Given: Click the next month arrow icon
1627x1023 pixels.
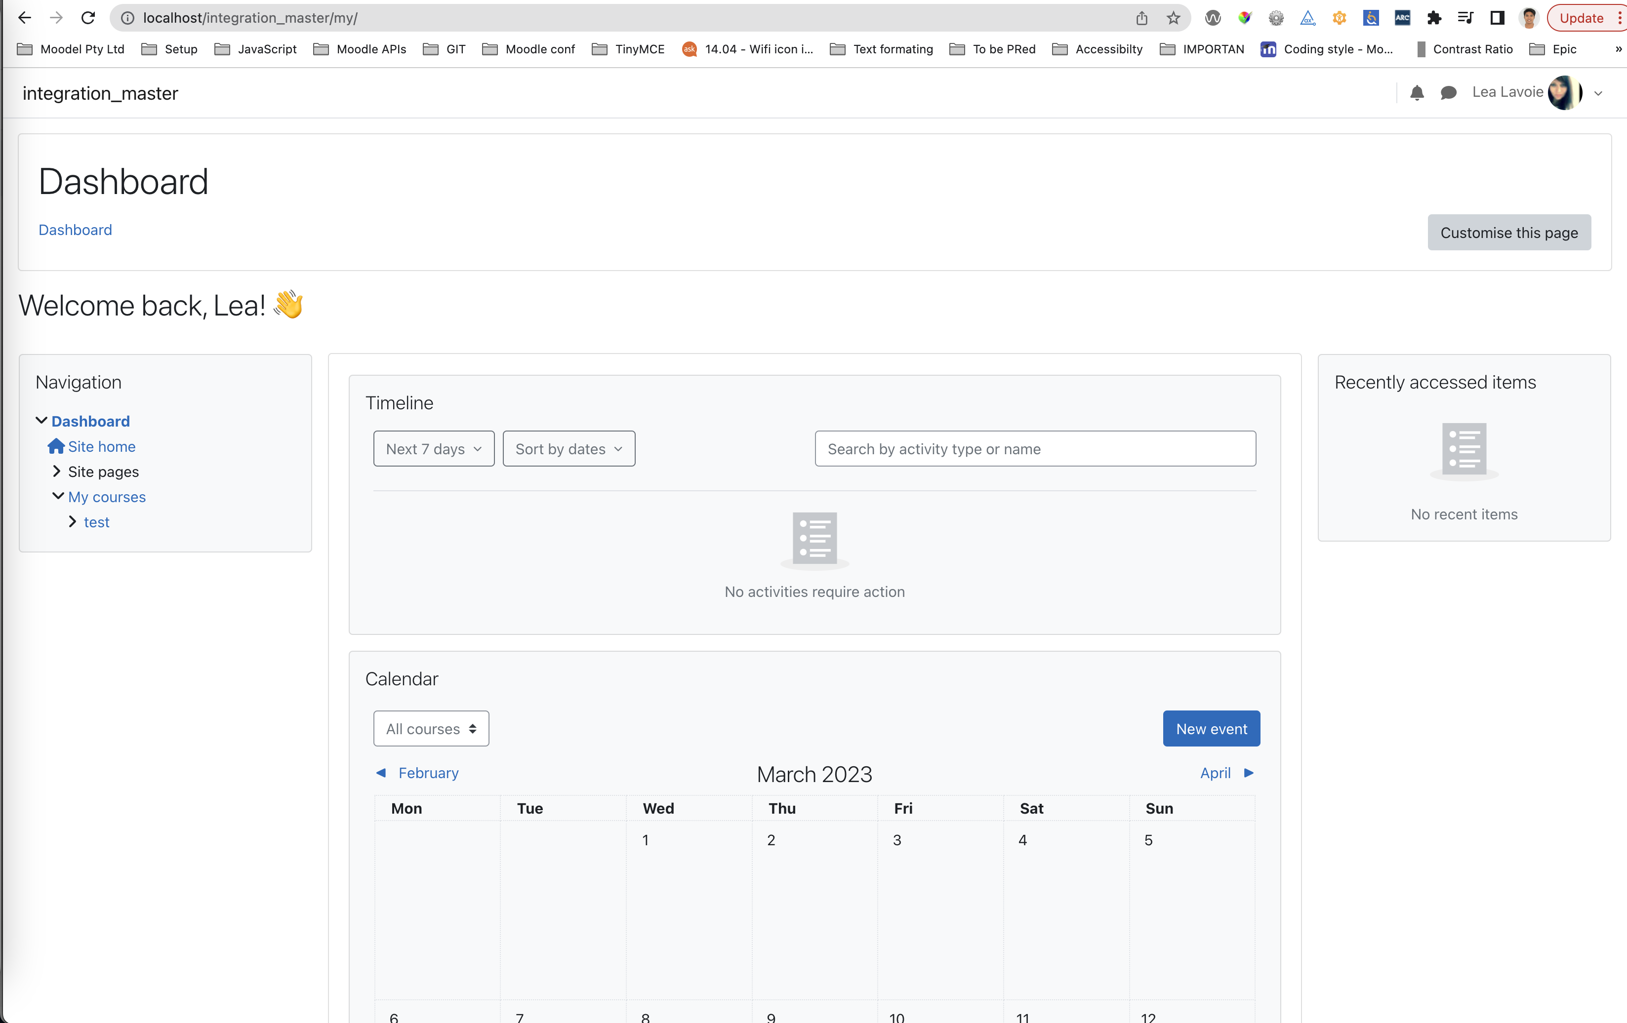Looking at the screenshot, I should click(x=1249, y=773).
